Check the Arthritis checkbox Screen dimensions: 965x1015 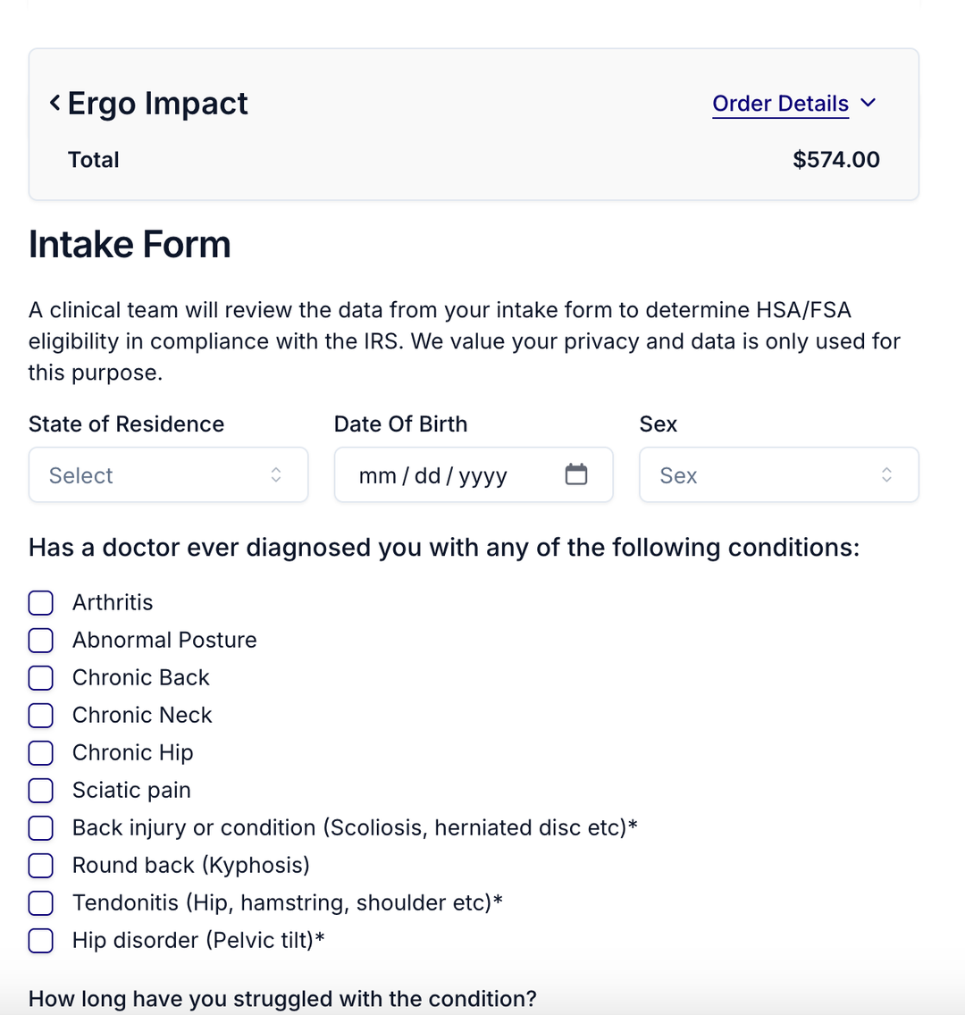click(x=41, y=603)
